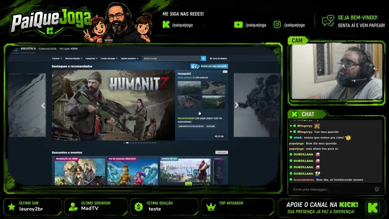The image size is (389, 219).
Task: Click the Ver mais button under Descontos
Action: tap(222, 152)
